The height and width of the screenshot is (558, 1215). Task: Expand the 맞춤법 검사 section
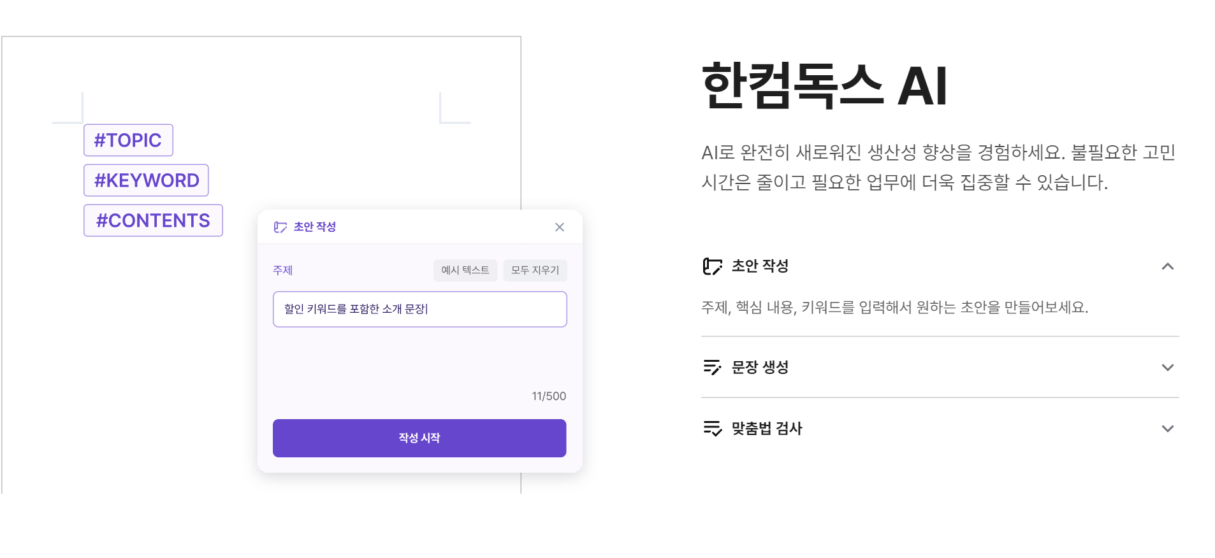[1168, 429]
